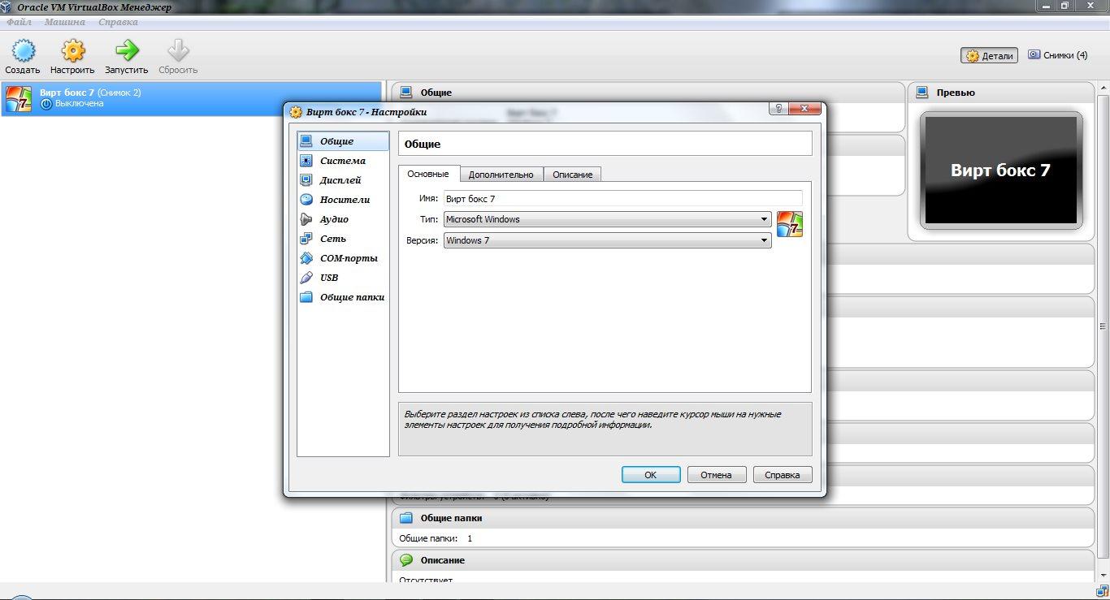This screenshot has width=1110, height=600.
Task: Select Общие папки label in settings list
Action: click(353, 297)
